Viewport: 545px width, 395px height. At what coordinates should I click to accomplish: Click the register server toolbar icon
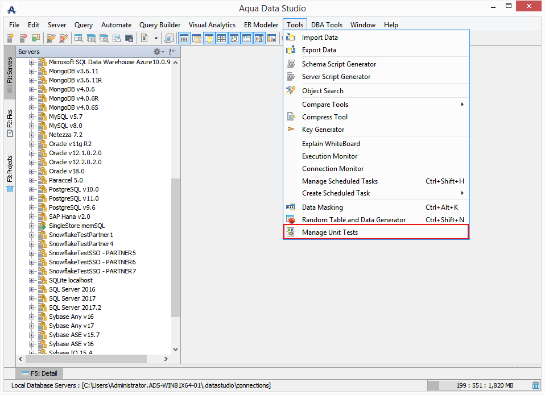[x=10, y=38]
